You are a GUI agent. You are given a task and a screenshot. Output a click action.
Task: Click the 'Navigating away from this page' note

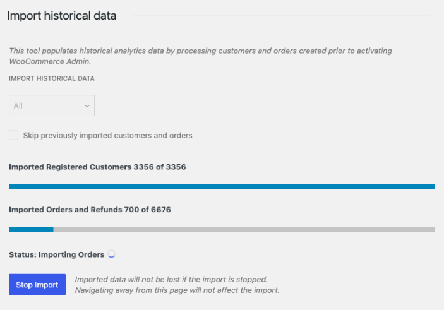coord(177,290)
